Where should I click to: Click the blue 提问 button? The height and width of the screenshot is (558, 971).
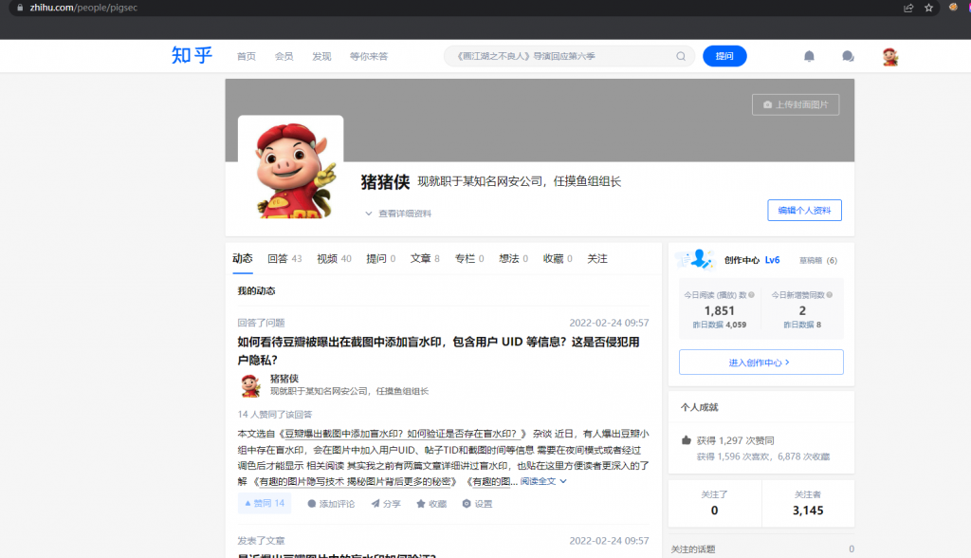(x=724, y=56)
